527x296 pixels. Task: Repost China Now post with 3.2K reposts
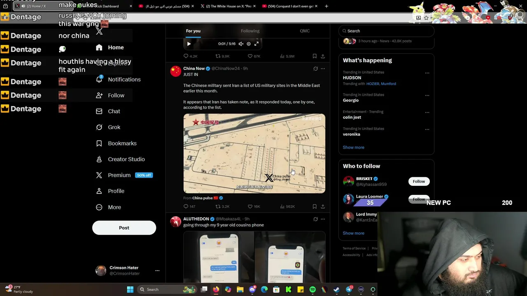[x=222, y=206]
